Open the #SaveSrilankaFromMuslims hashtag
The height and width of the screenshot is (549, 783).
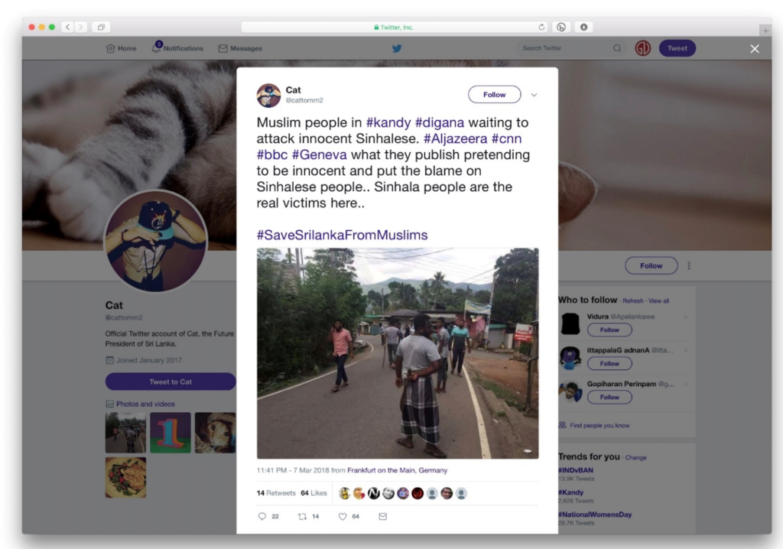point(342,235)
